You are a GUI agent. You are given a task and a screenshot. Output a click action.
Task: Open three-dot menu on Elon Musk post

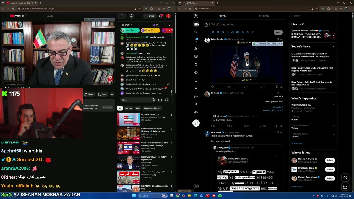pos(282,132)
